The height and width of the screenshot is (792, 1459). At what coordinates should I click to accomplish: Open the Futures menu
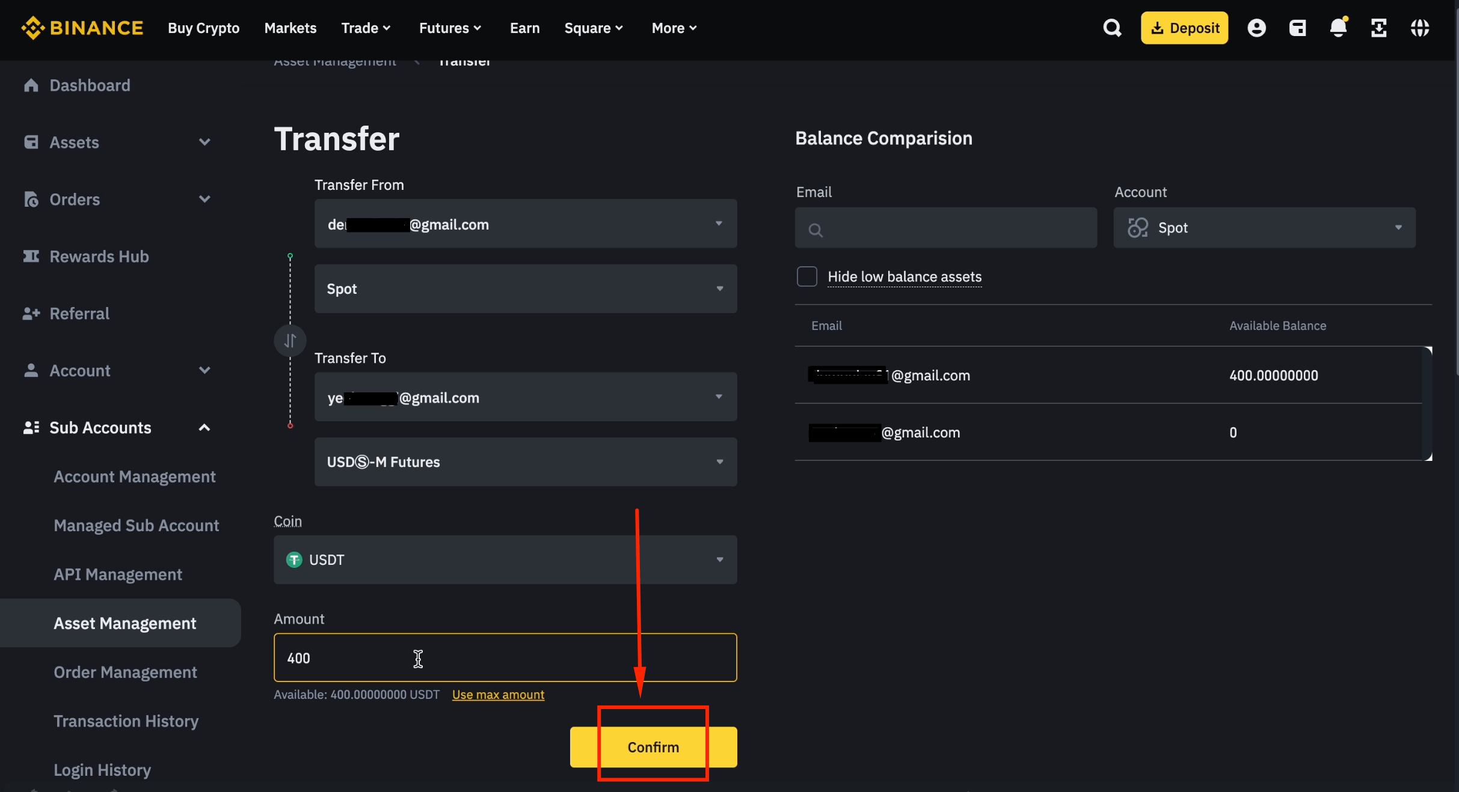(450, 28)
